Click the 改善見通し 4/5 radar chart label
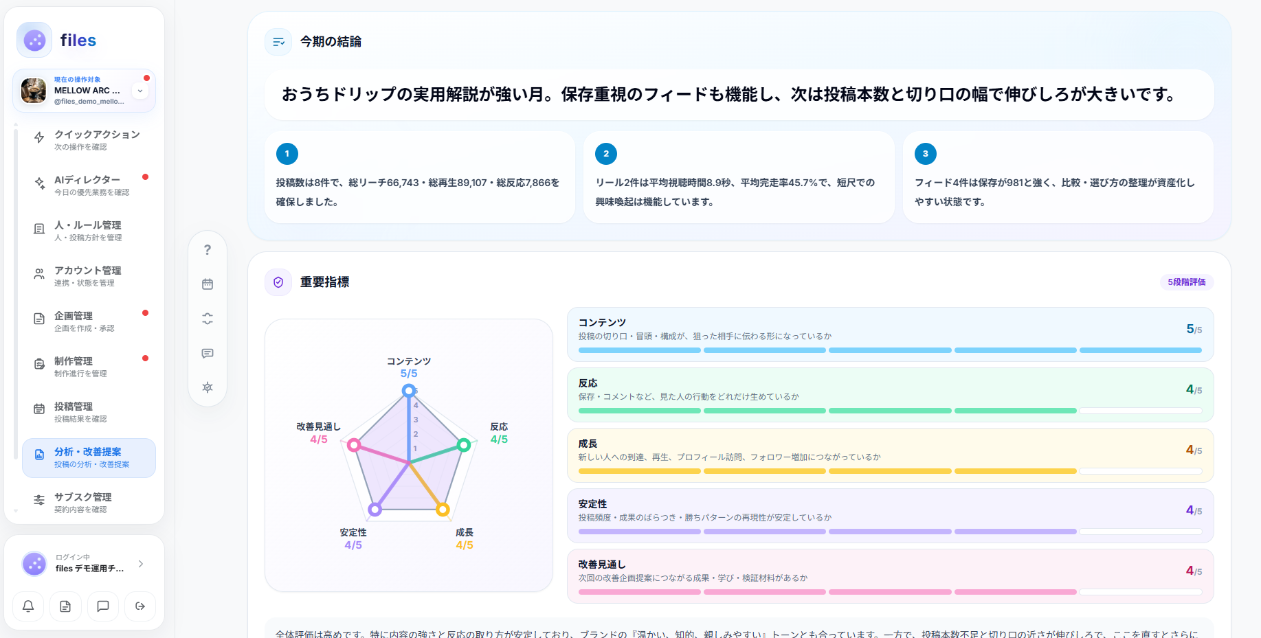The image size is (1261, 638). [318, 433]
